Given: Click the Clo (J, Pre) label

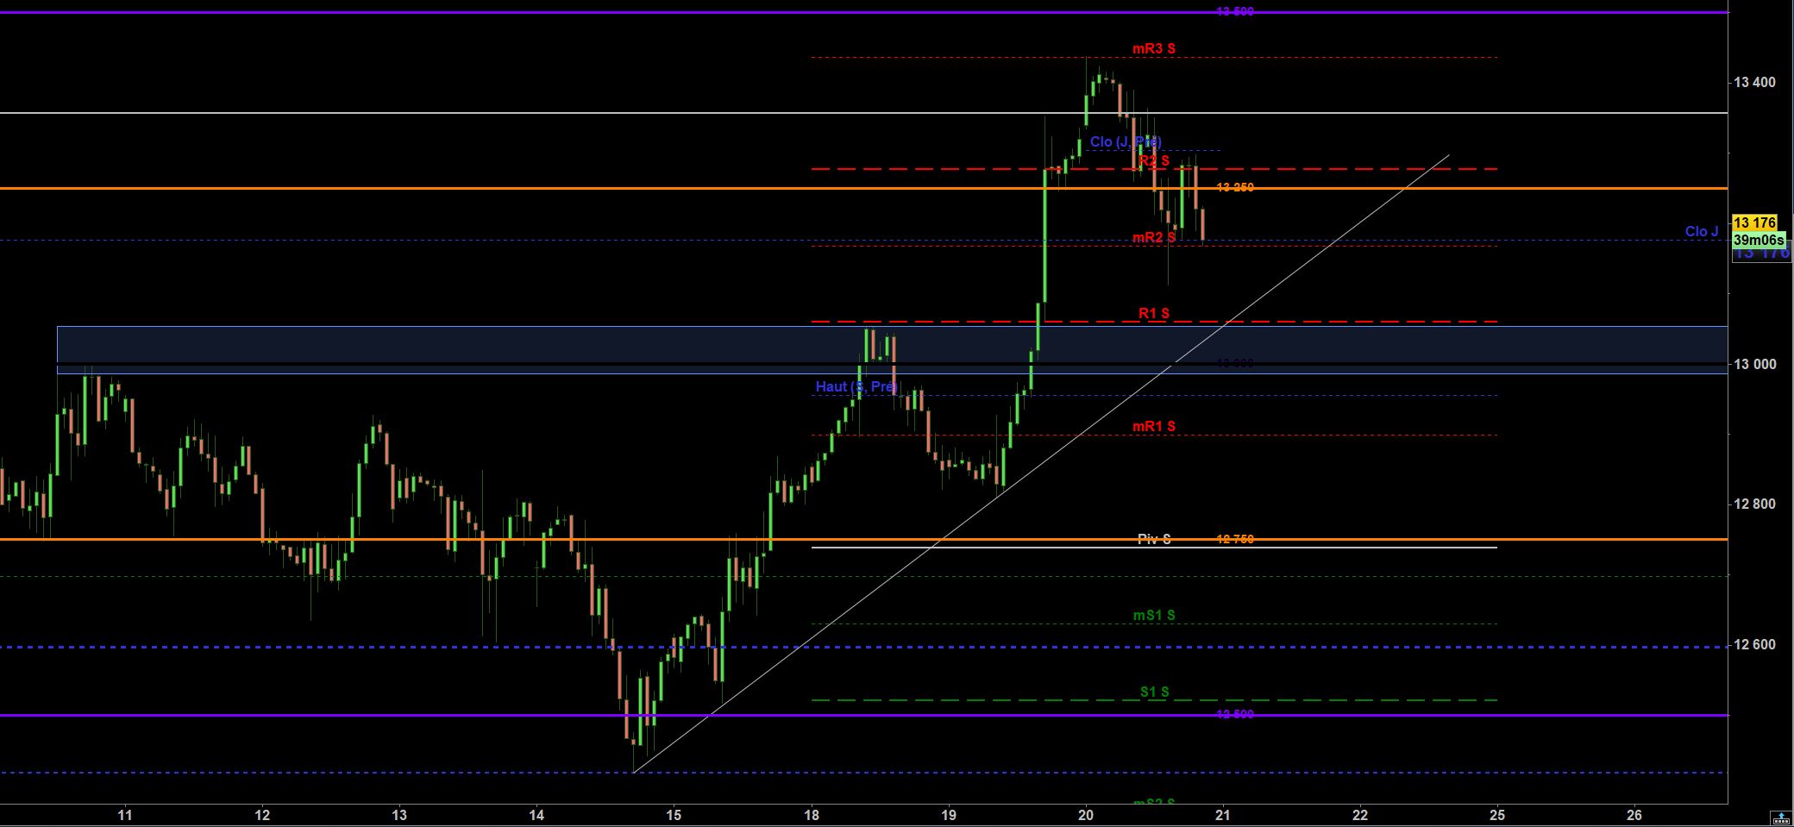Looking at the screenshot, I should point(1126,141).
